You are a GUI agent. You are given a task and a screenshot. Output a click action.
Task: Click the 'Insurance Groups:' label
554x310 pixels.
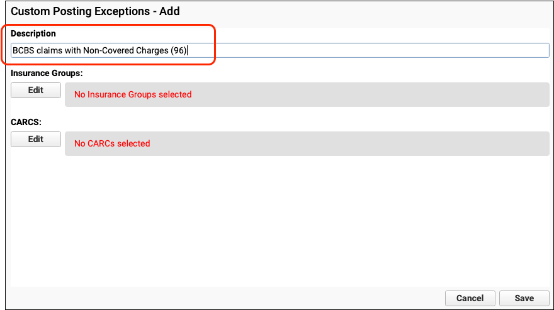[x=47, y=74]
